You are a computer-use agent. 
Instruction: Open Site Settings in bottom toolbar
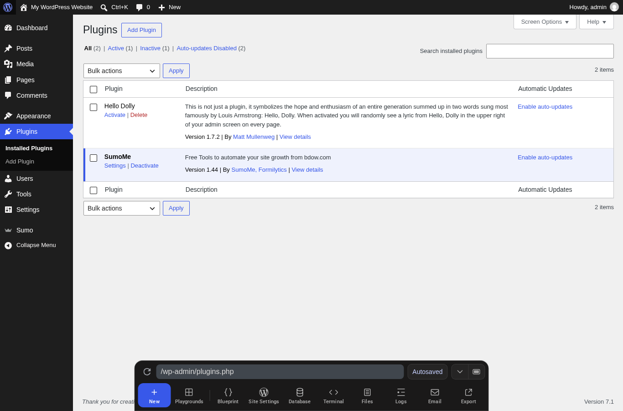(264, 395)
